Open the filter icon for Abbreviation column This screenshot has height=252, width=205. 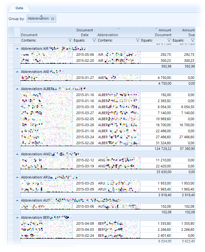tap(138, 40)
